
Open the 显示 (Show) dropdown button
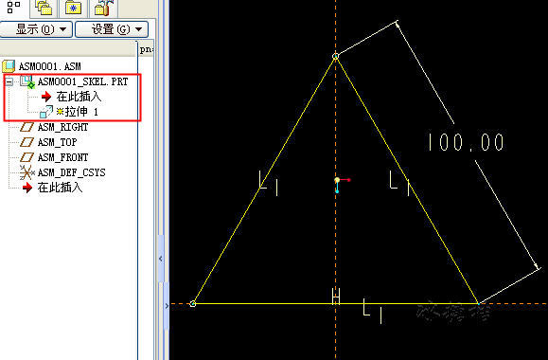[x=36, y=29]
